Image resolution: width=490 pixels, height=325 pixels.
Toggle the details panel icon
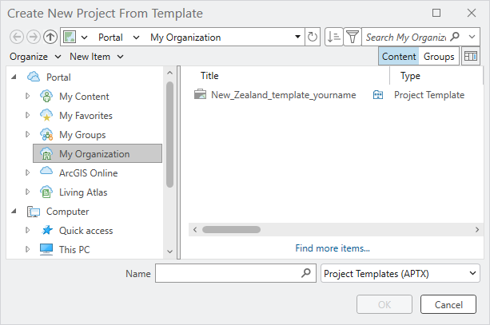471,57
